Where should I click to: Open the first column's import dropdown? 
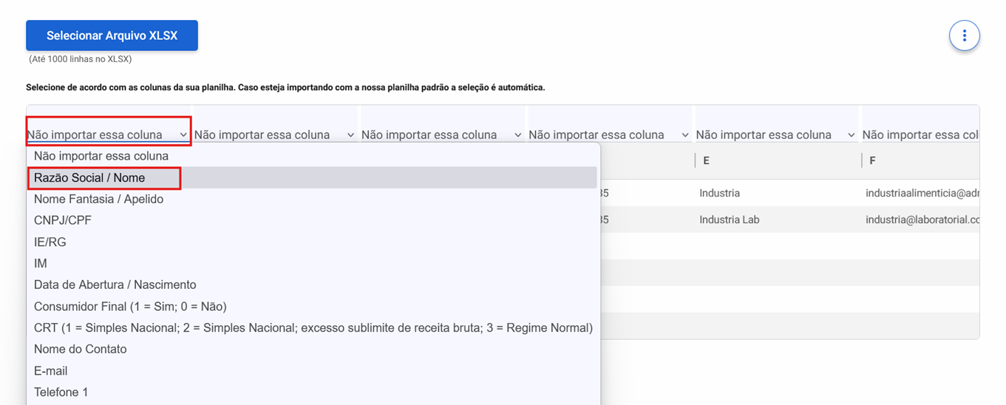(x=108, y=135)
